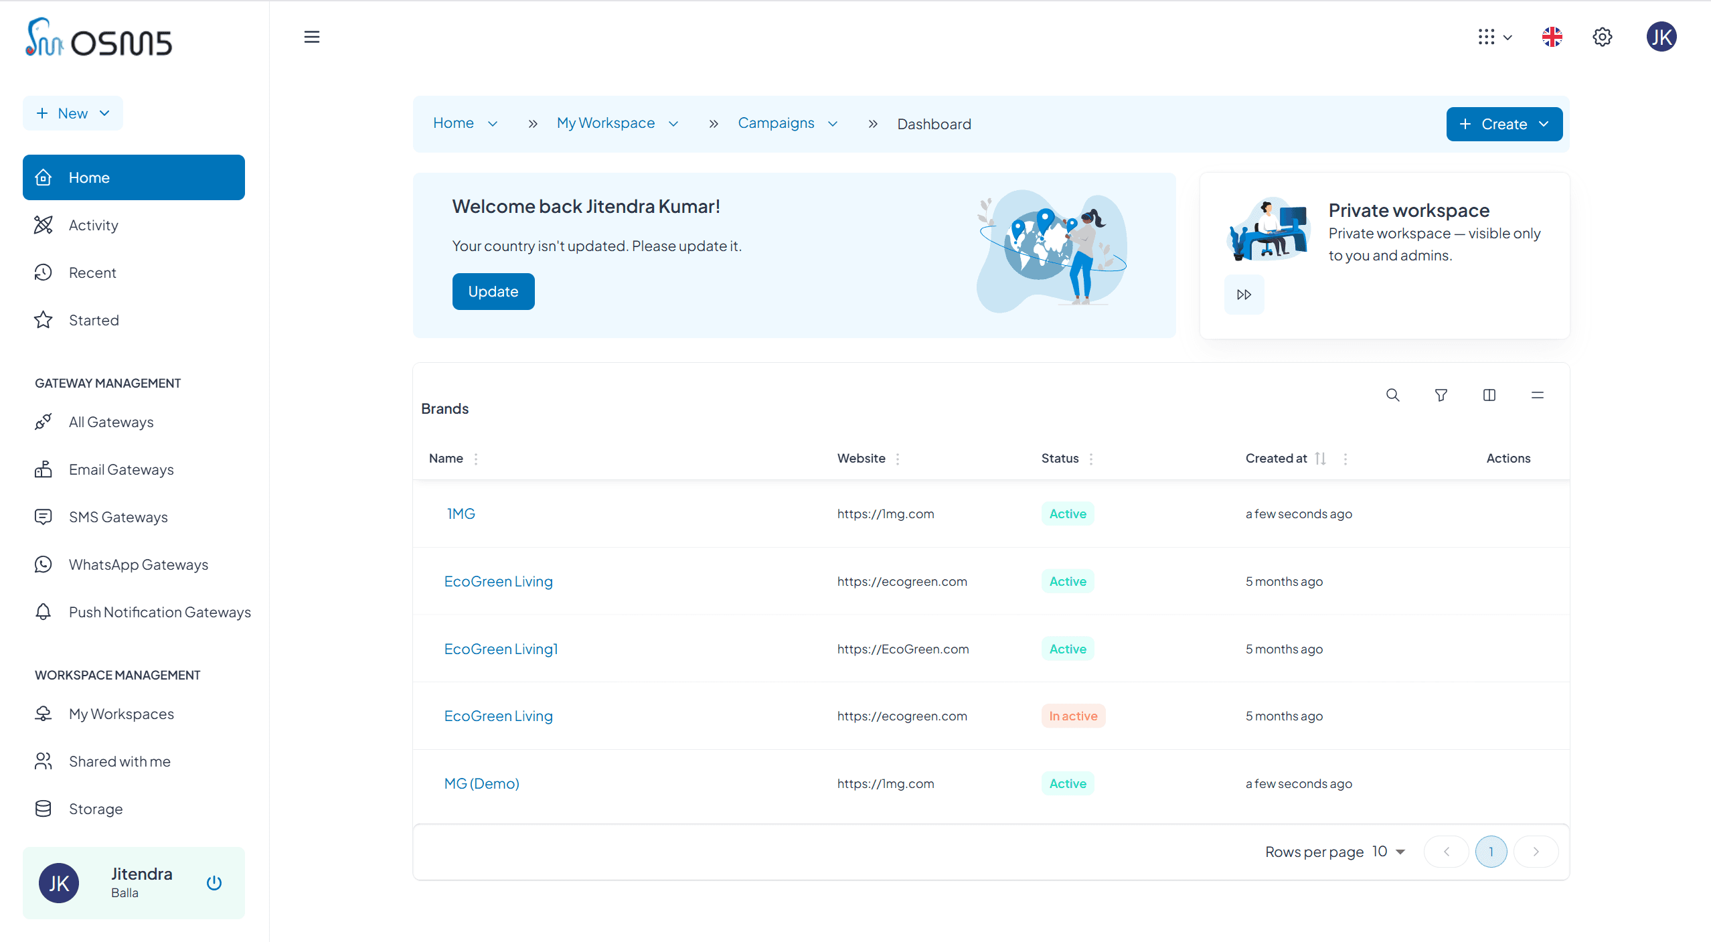Click the row density lines icon
The height and width of the screenshot is (942, 1711).
point(1537,395)
